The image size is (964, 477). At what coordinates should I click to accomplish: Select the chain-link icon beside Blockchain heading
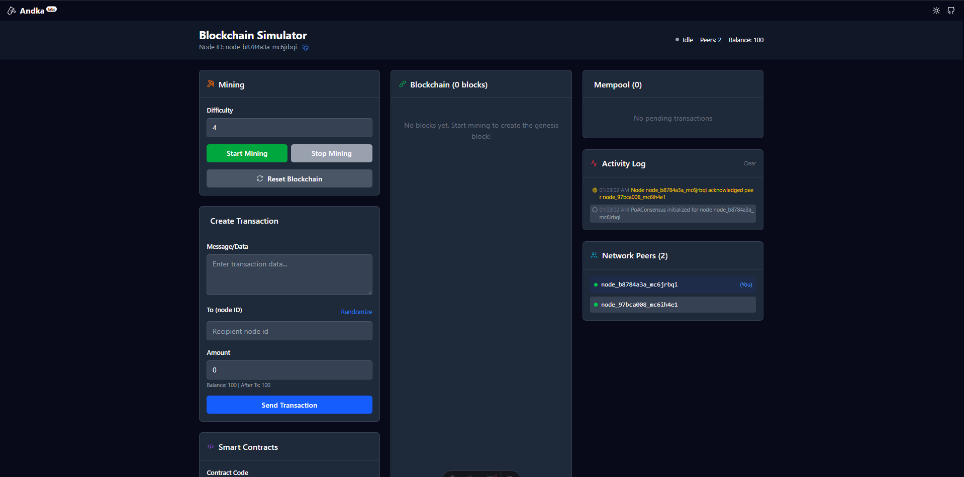[x=402, y=84]
